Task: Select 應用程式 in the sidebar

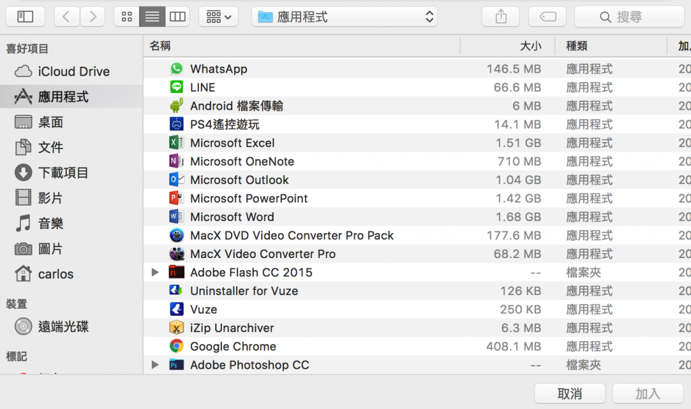Action: point(72,96)
